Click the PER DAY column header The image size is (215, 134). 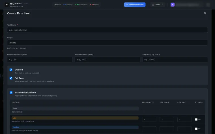coord(181,102)
